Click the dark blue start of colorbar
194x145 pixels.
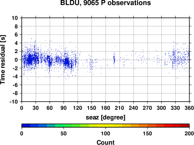26,126
